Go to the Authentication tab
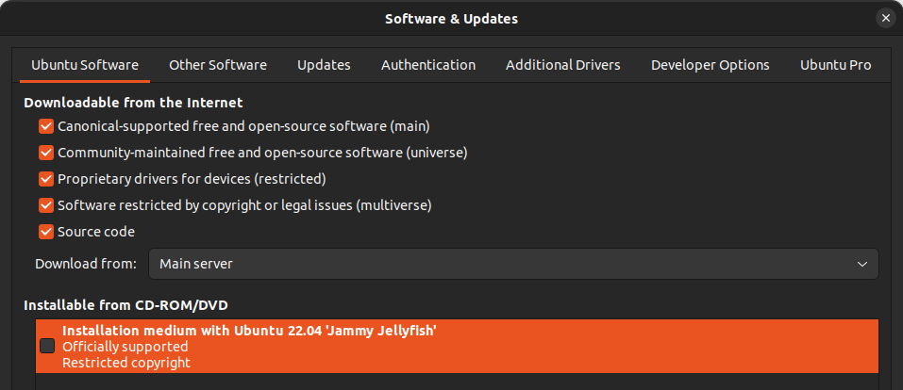Image resolution: width=903 pixels, height=390 pixels. [428, 65]
